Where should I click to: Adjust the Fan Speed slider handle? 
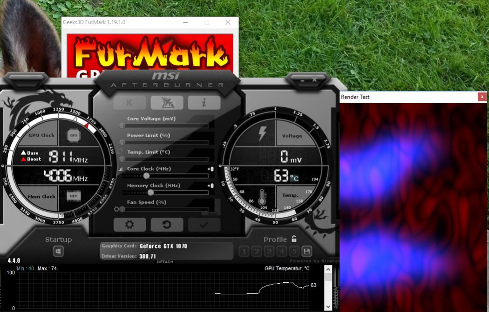click(x=122, y=209)
